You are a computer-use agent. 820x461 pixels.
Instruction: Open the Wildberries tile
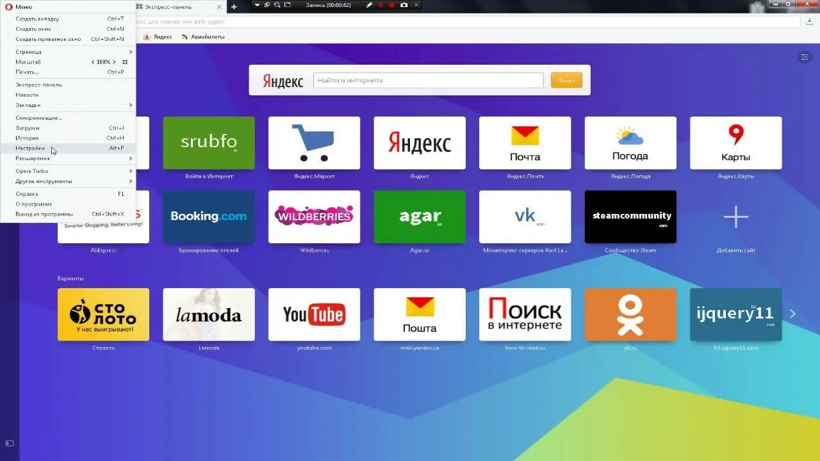pos(314,216)
